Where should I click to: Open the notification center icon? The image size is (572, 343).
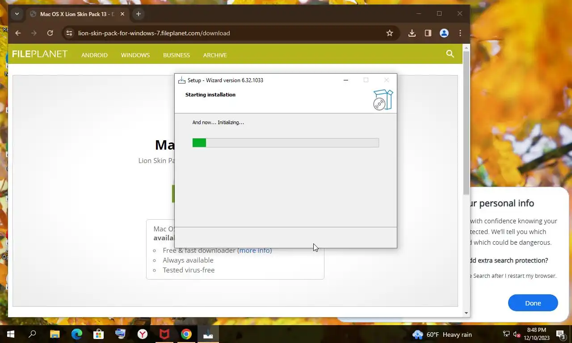click(561, 334)
